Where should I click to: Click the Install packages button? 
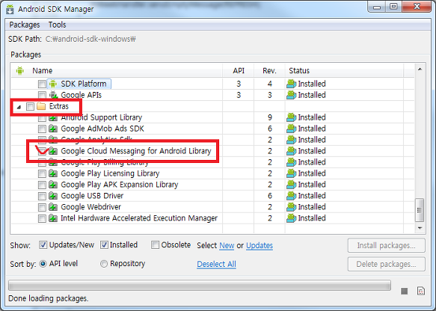point(386,245)
